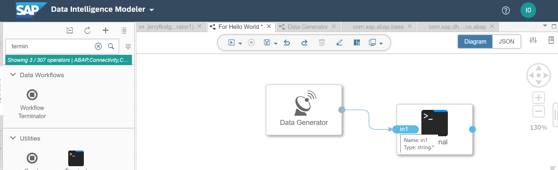The height and width of the screenshot is (170, 558).
Task: Close the For Hello World tab
Action: pyautogui.click(x=269, y=27)
